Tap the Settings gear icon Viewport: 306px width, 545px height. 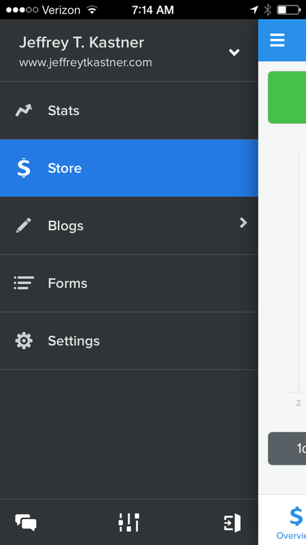[x=24, y=341]
